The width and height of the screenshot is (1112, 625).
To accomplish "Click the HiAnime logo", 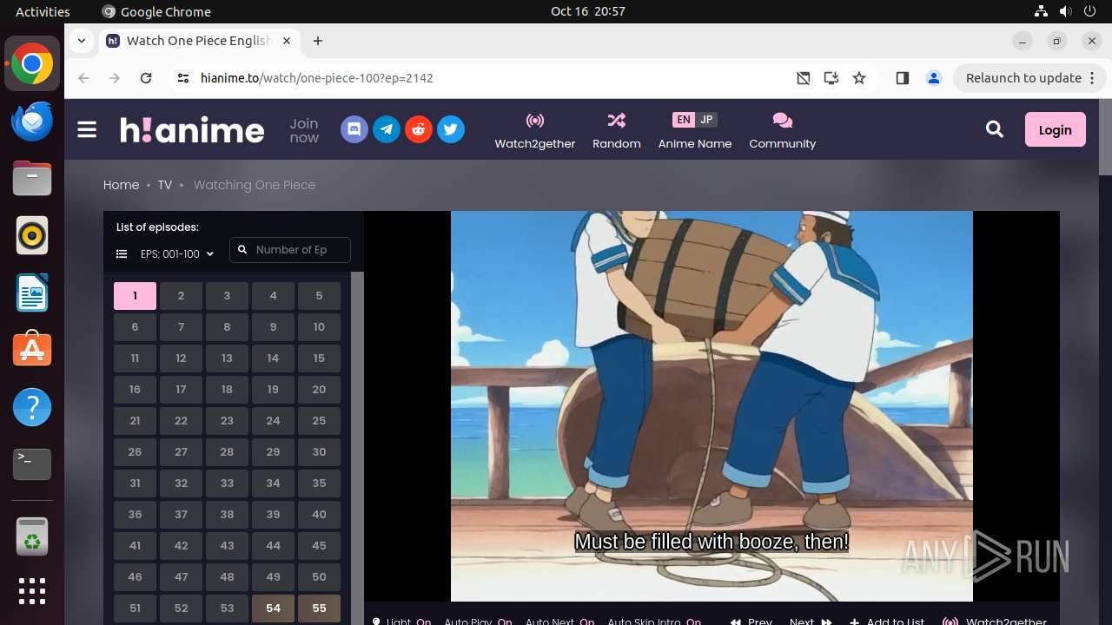I will [192, 129].
